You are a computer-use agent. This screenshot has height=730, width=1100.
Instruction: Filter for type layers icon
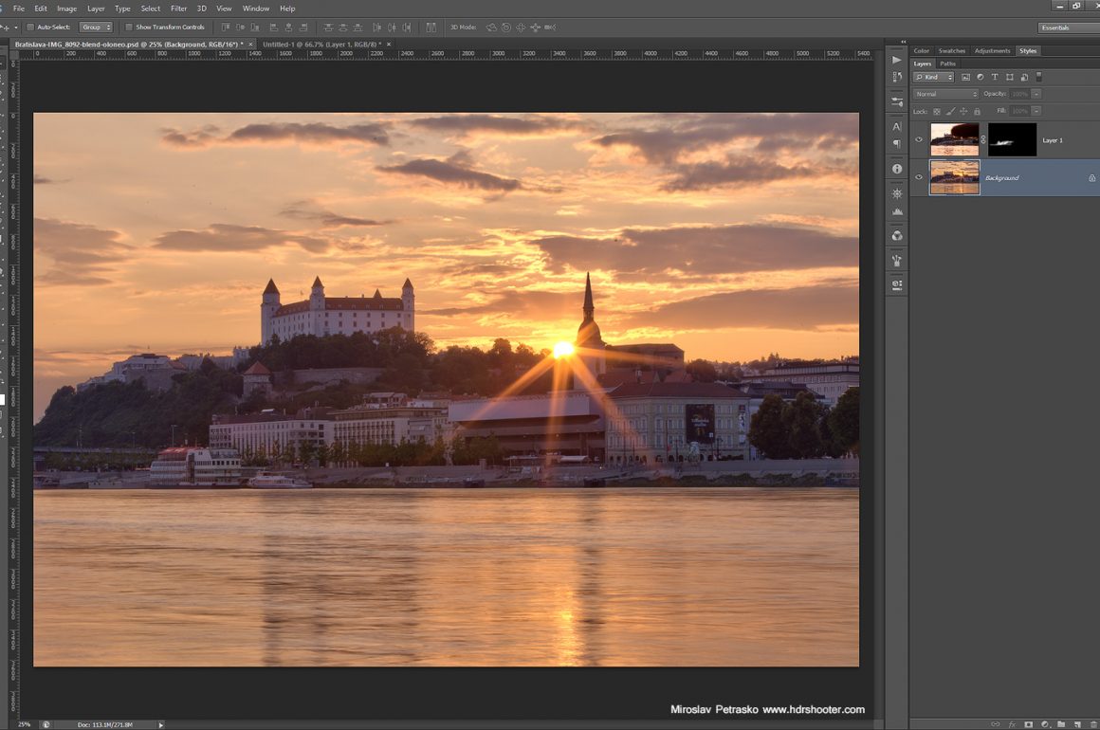(995, 77)
